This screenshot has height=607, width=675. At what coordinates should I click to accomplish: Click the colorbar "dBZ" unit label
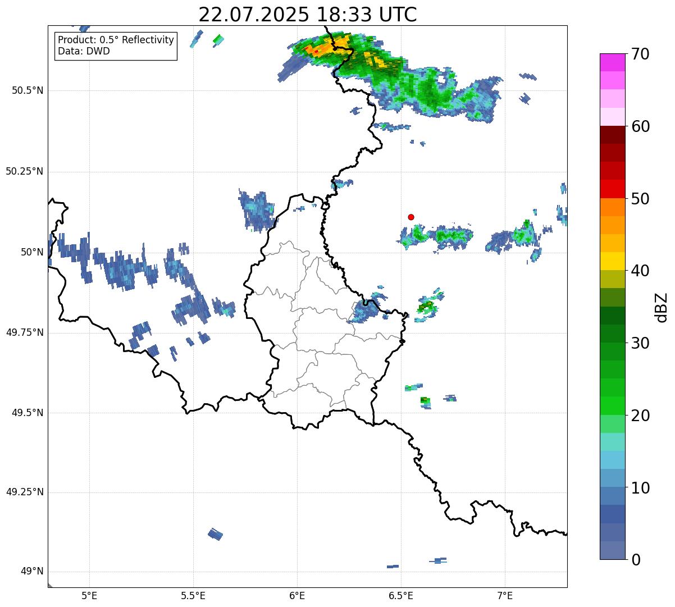(662, 307)
